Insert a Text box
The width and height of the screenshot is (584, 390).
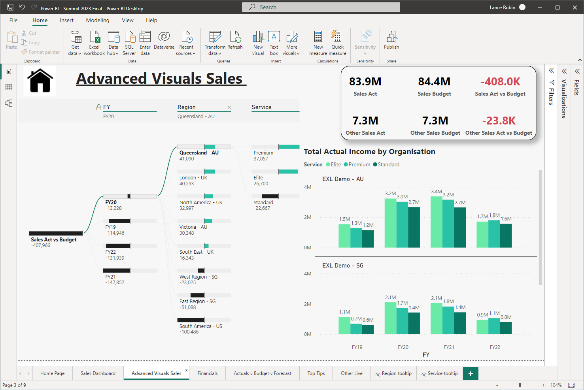(274, 43)
